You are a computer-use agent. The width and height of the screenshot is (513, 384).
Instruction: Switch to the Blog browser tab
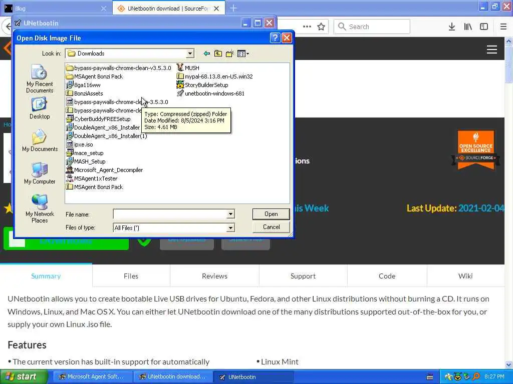pyautogui.click(x=56, y=8)
